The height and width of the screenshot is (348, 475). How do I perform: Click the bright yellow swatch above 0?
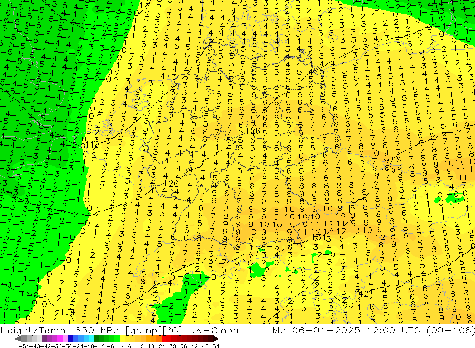[123, 339]
